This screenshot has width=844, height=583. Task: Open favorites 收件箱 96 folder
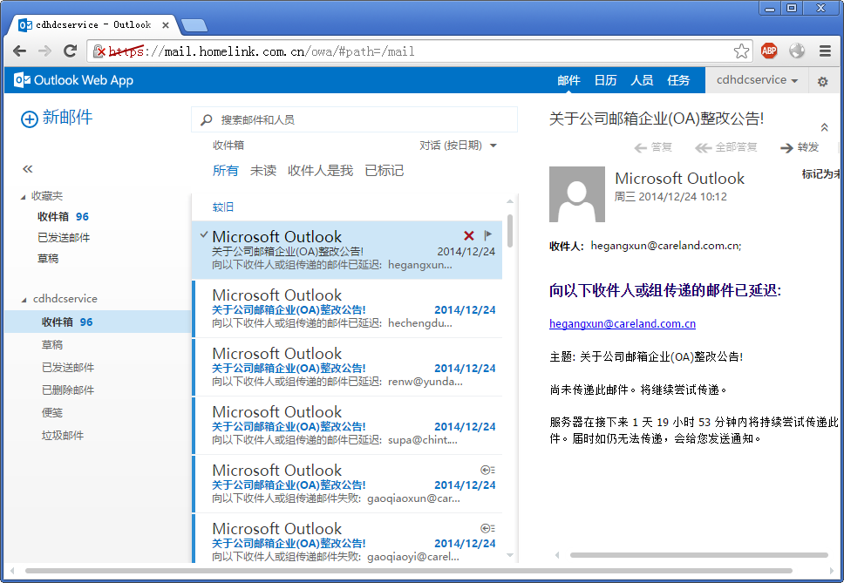(63, 216)
